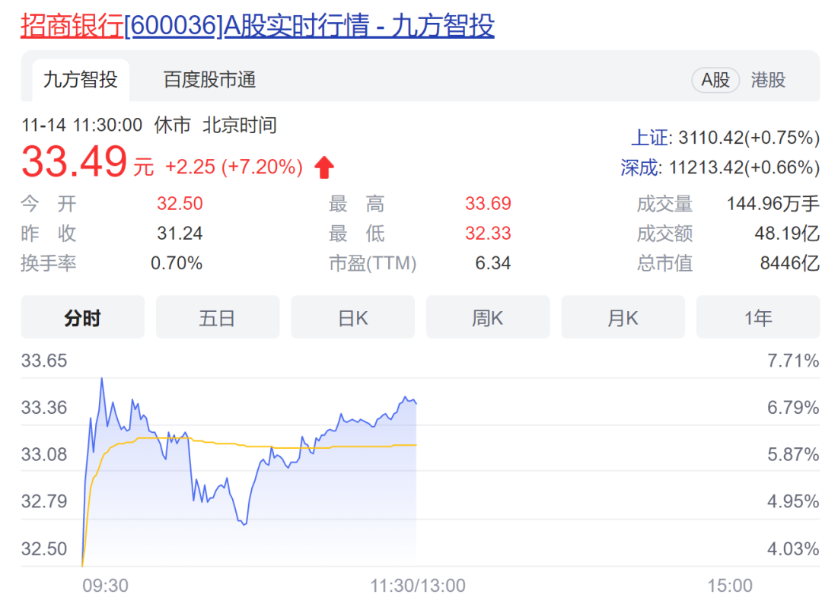Click the change value +2.25 (+7.20%)
The image size is (822, 604).
(x=234, y=167)
